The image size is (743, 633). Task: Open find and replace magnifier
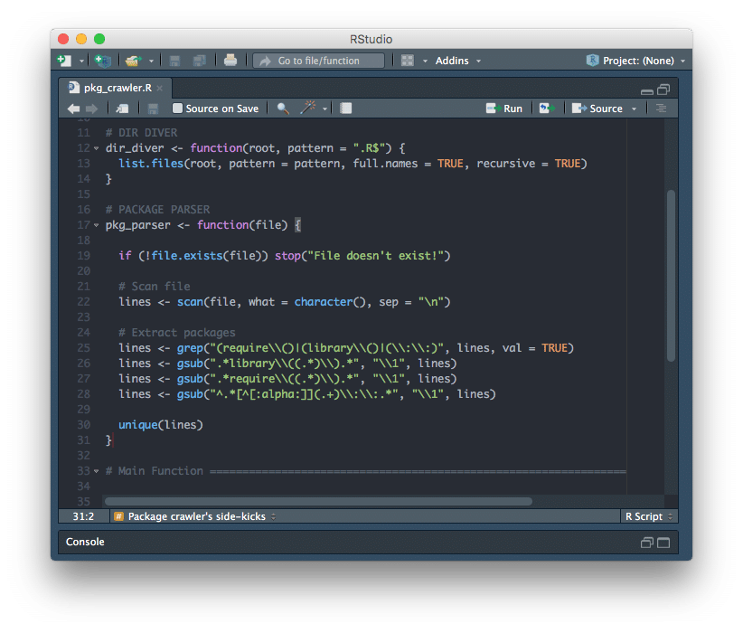tap(283, 109)
